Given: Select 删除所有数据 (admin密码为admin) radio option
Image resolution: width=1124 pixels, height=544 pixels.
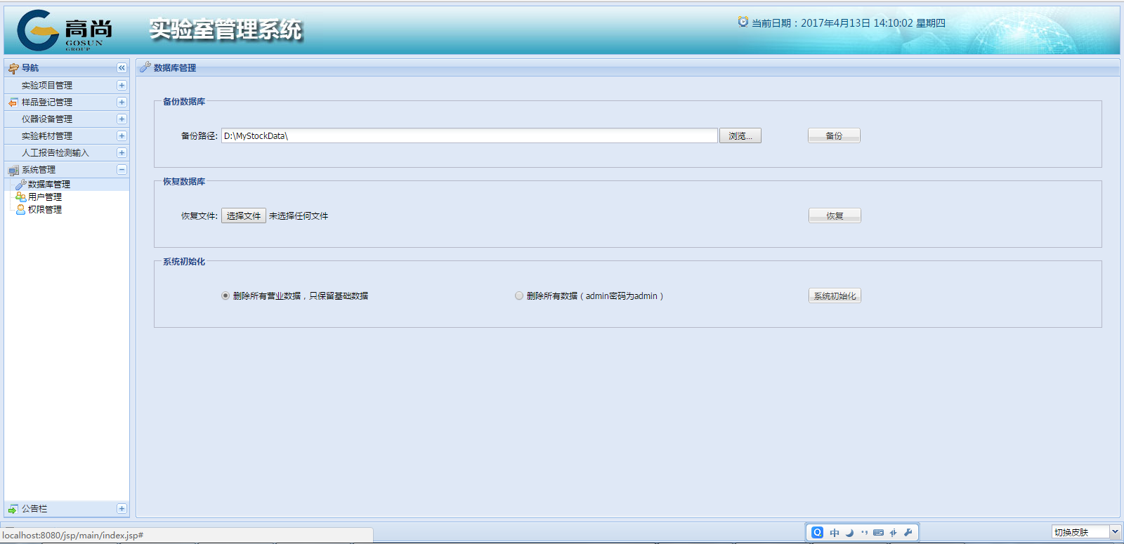Looking at the screenshot, I should pyautogui.click(x=519, y=296).
